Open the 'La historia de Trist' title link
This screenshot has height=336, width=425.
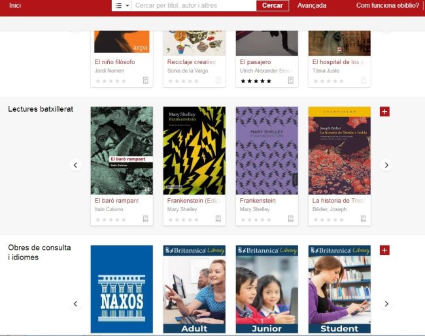click(339, 201)
